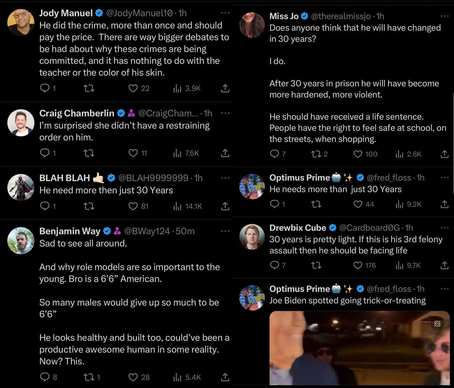Image resolution: width=454 pixels, height=388 pixels.
Task: Toggle like on BLAH BLAH's tweet
Action: [133, 206]
